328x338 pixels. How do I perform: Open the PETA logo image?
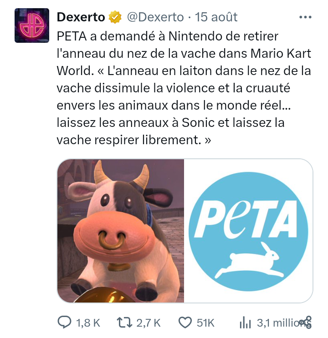tap(248, 231)
